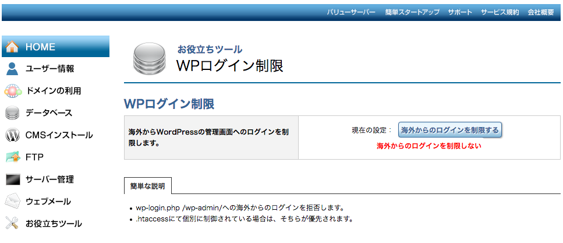Click the WordPress logo icon for CMSインストール

pos(12,135)
